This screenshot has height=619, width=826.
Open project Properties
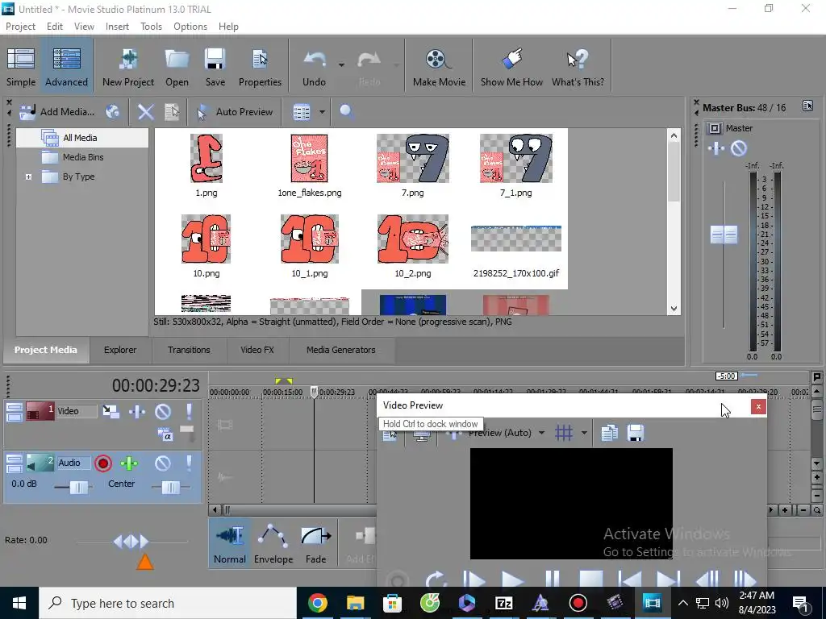(x=260, y=67)
